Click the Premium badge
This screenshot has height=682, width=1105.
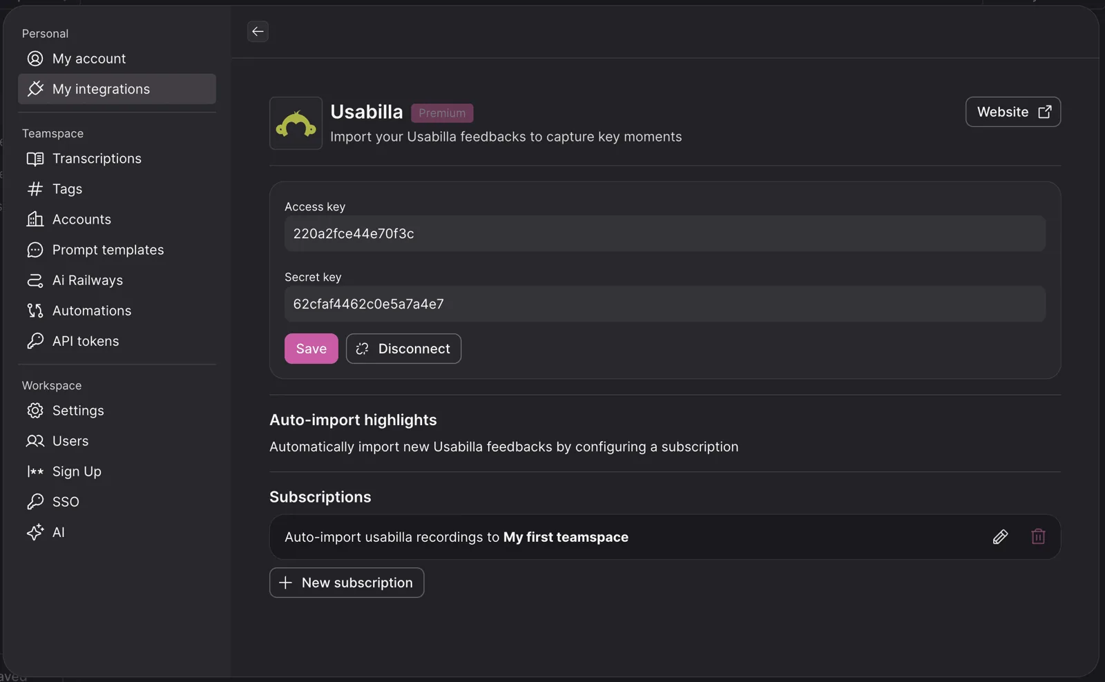442,113
